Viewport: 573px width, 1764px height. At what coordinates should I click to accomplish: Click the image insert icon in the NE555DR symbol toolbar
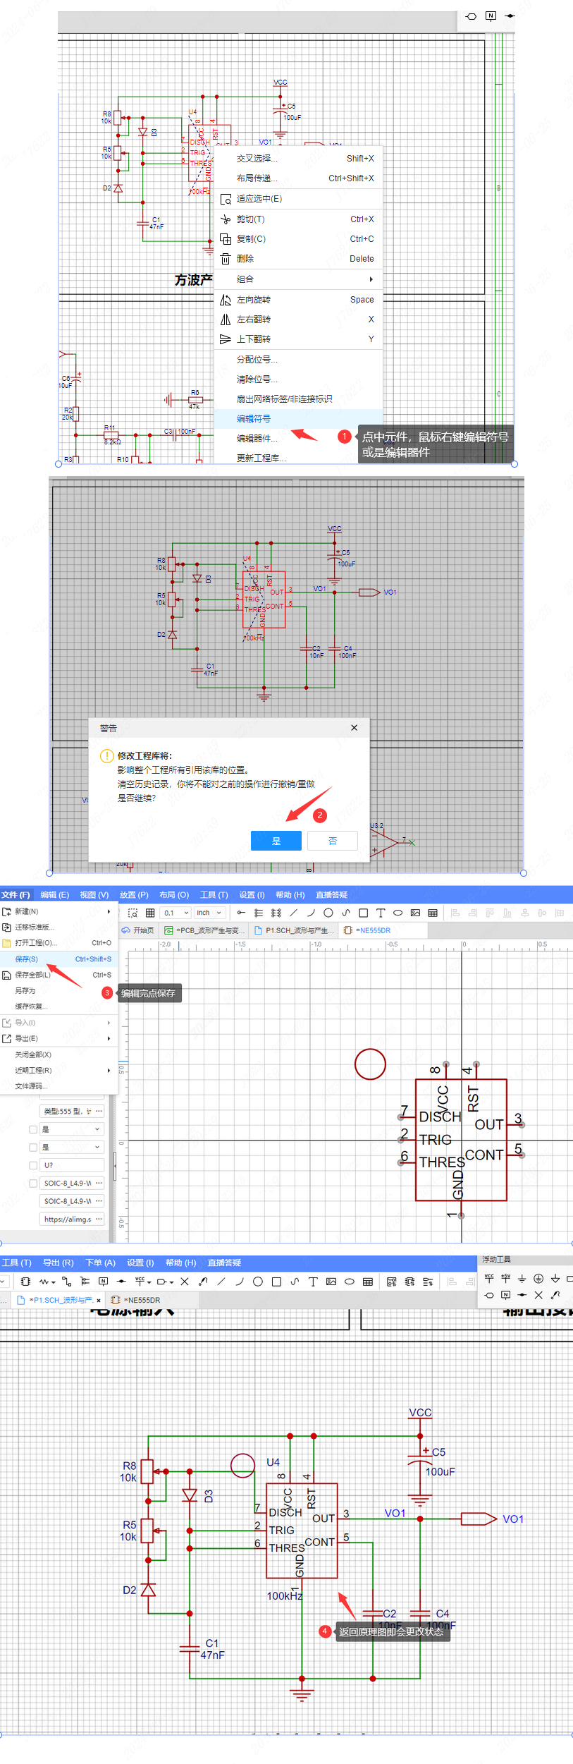click(415, 913)
